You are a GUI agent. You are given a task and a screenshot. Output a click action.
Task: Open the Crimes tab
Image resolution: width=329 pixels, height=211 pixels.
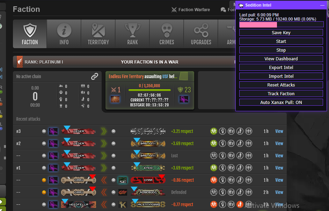pyautogui.click(x=167, y=34)
